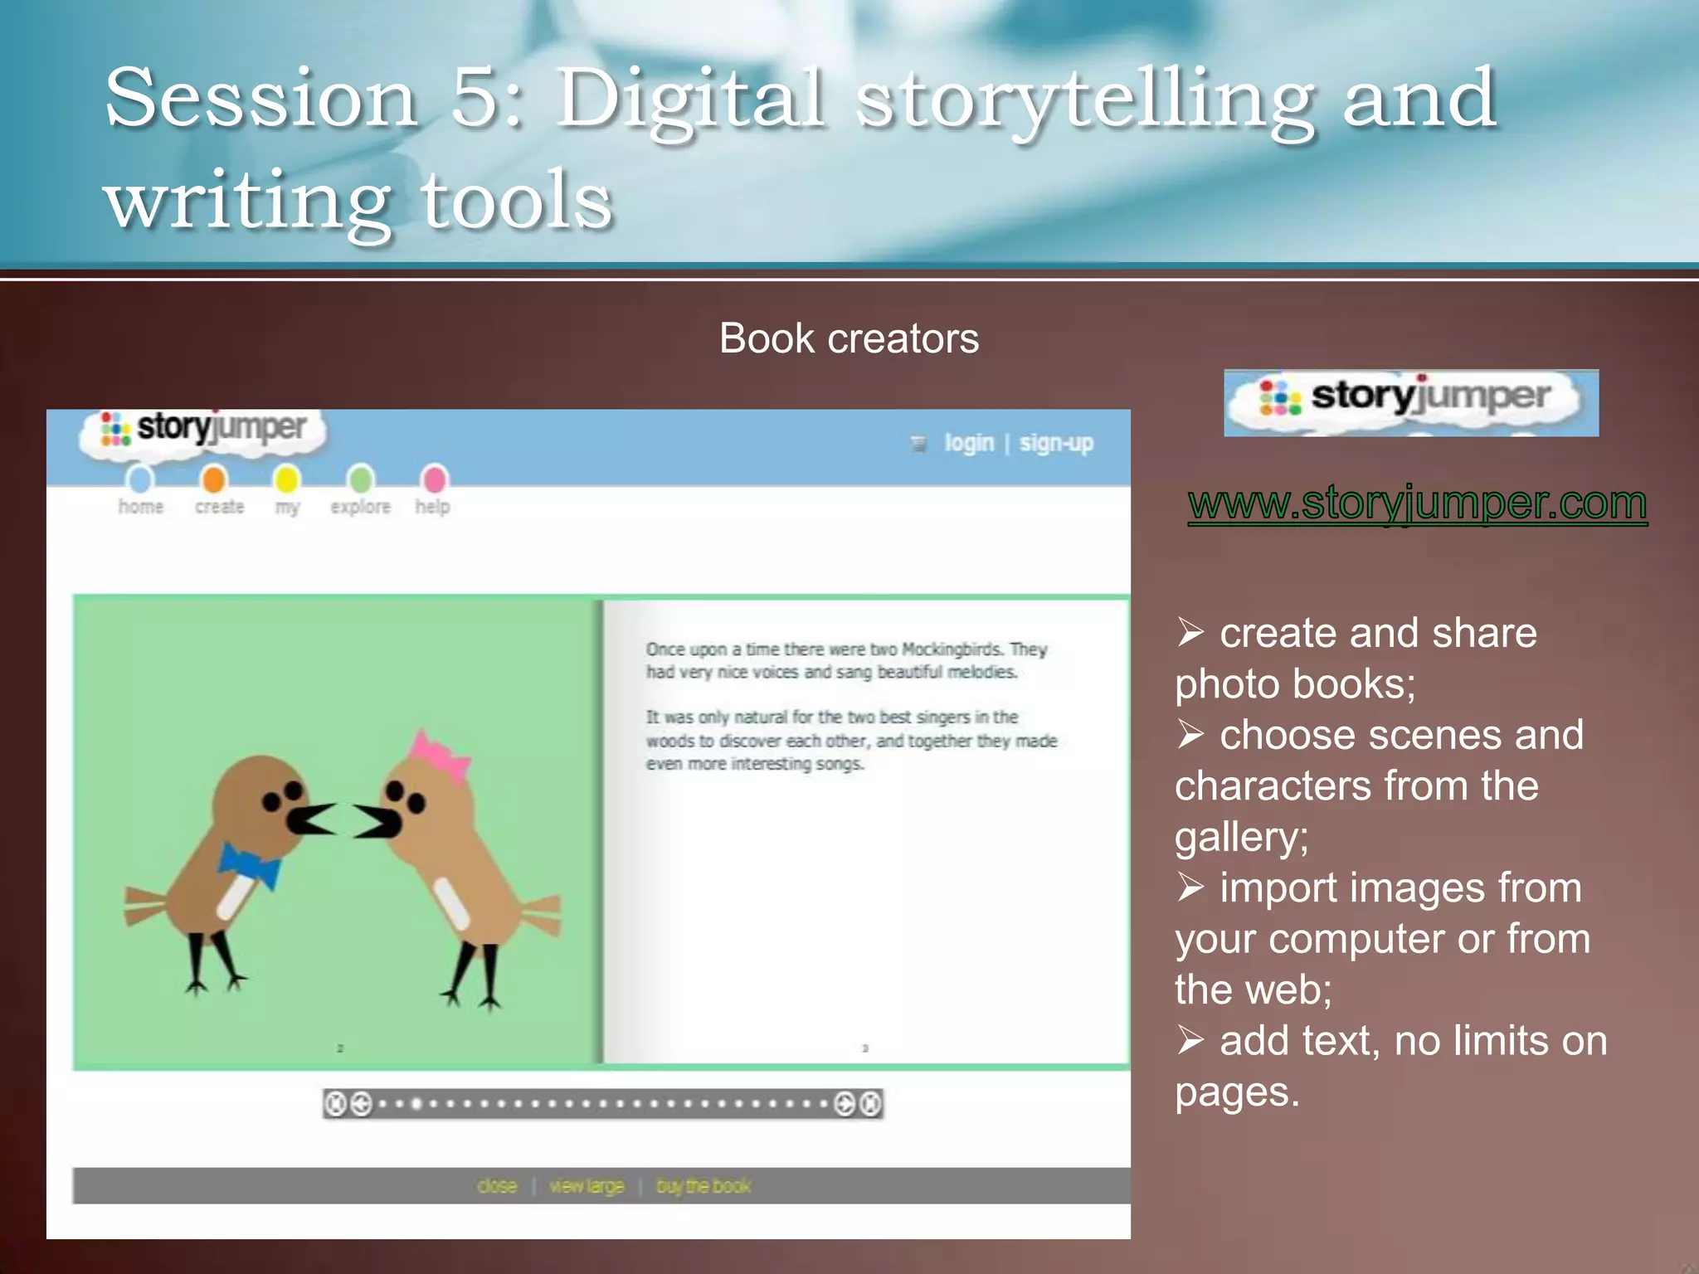Open the yellow 'my' nav circle
This screenshot has width=1699, height=1274.
287,479
